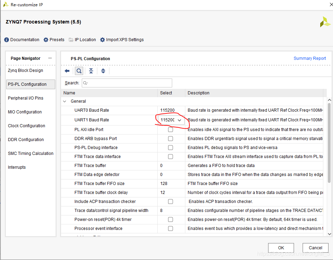Image resolution: width=333 pixels, height=260 pixels.
Task: Click the vertical scrollbar thumb
Action: [329, 143]
